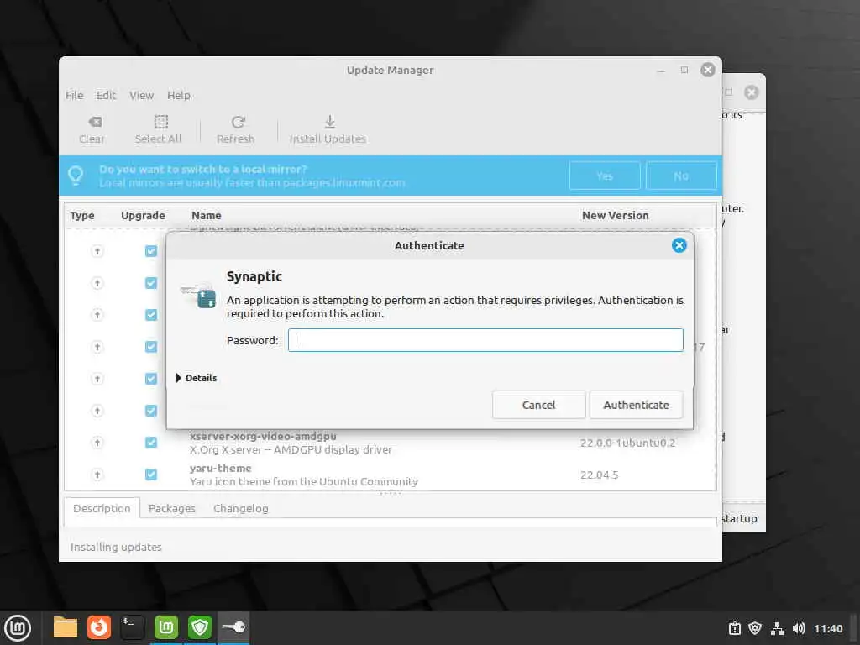Viewport: 860px width, 645px height.
Task: Open the View menu
Action: [141, 95]
